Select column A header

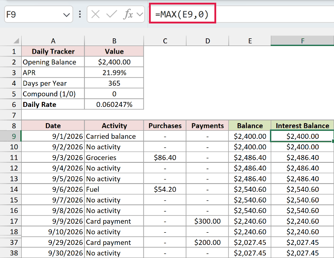(53, 41)
